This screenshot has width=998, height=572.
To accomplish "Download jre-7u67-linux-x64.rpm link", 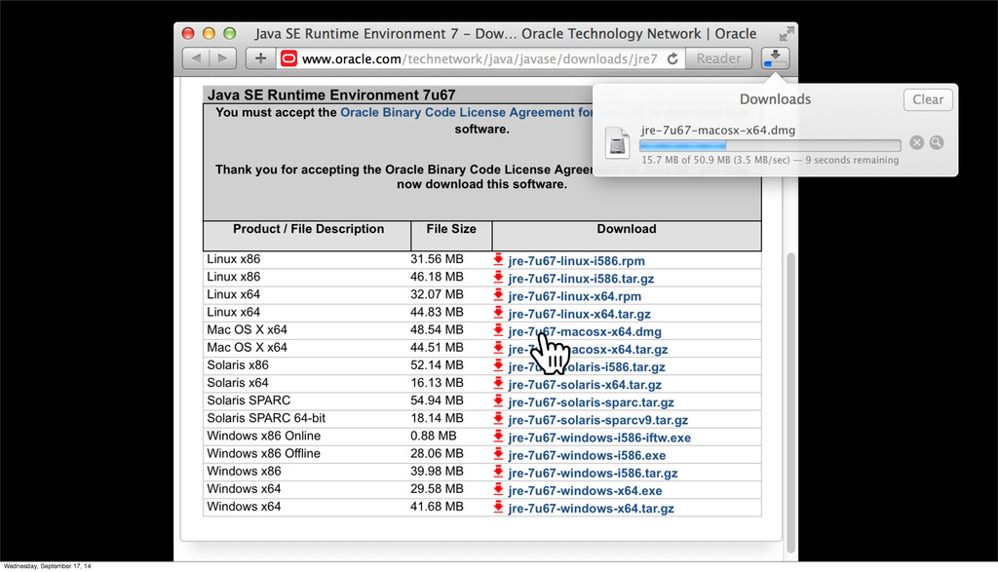I will (x=575, y=296).
